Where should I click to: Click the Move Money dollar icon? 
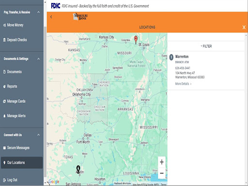point(4,25)
